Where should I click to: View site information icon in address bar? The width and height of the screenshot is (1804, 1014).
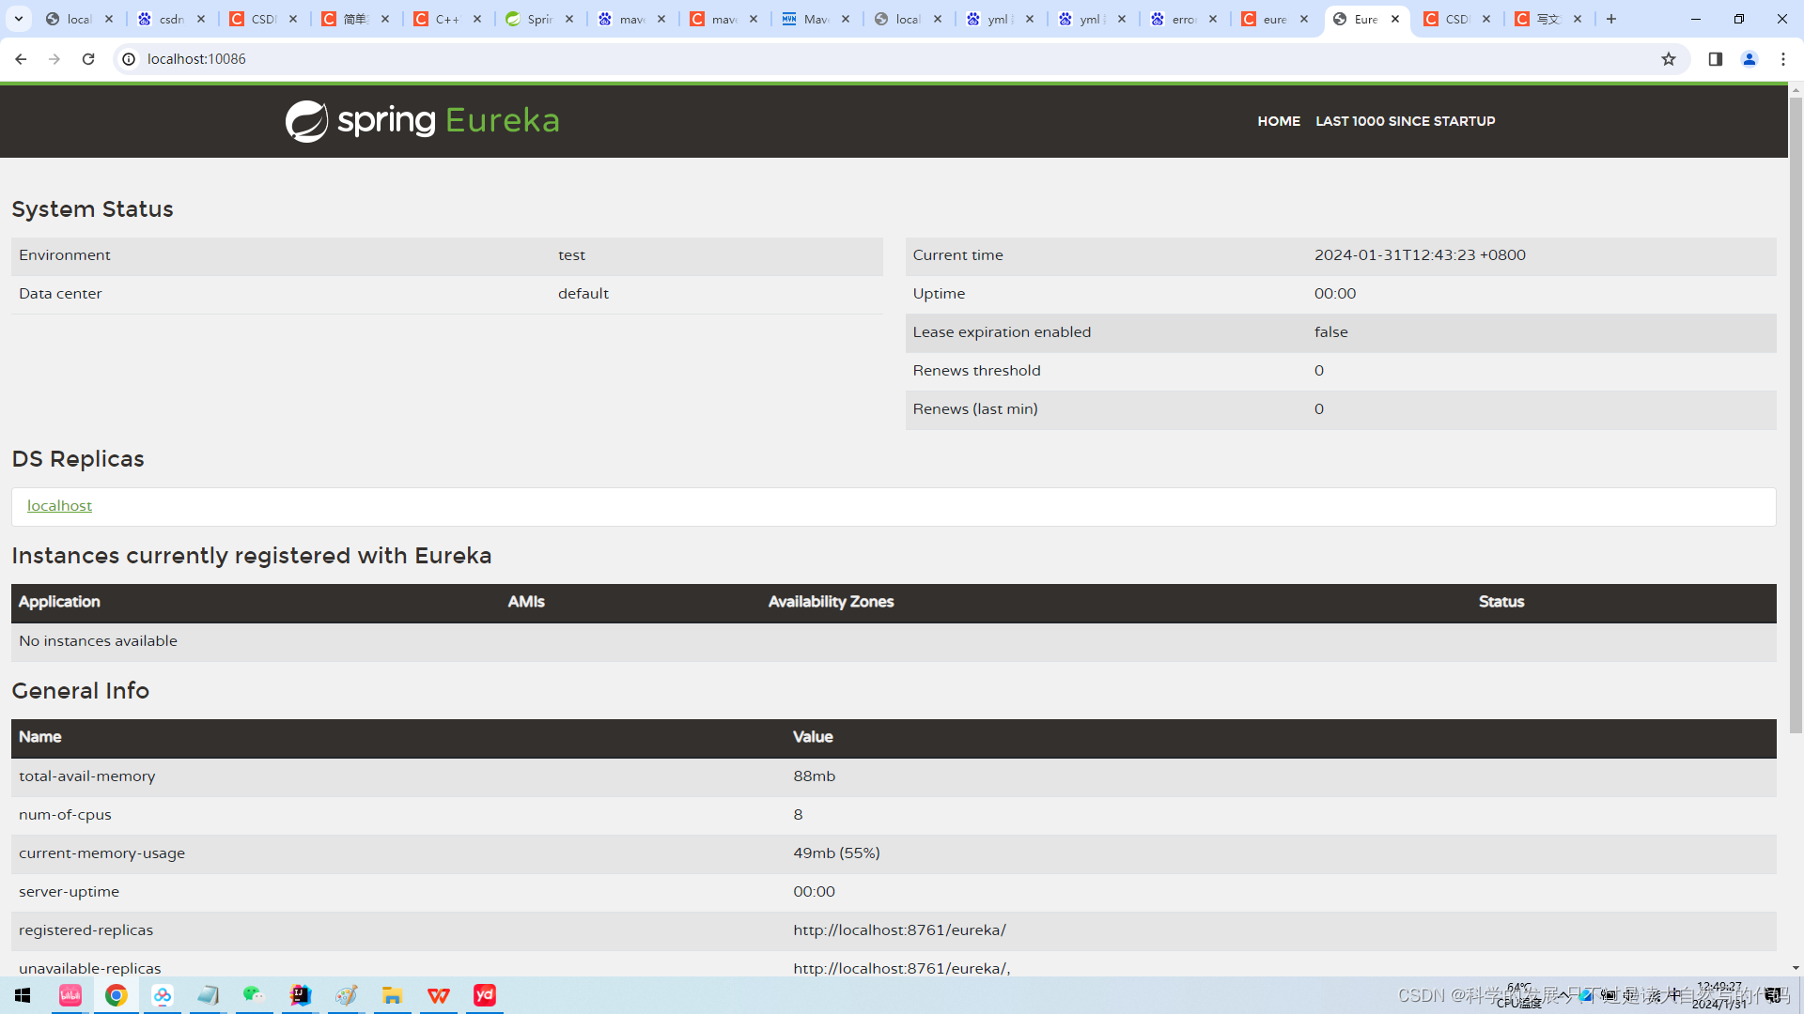click(129, 59)
